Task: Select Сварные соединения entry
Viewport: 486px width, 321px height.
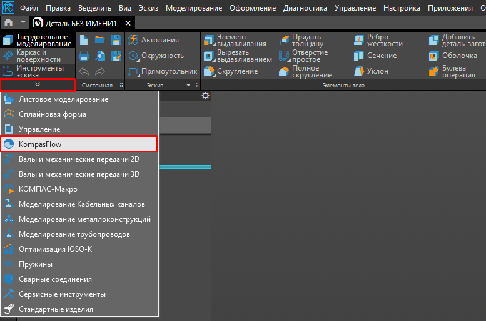Action: [x=79, y=279]
